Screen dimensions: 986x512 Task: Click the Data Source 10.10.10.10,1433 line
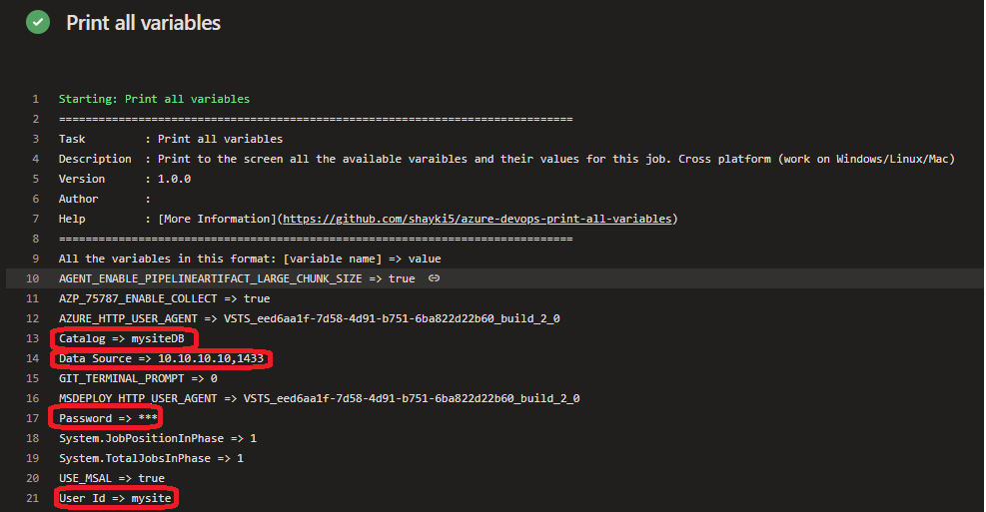coord(161,358)
